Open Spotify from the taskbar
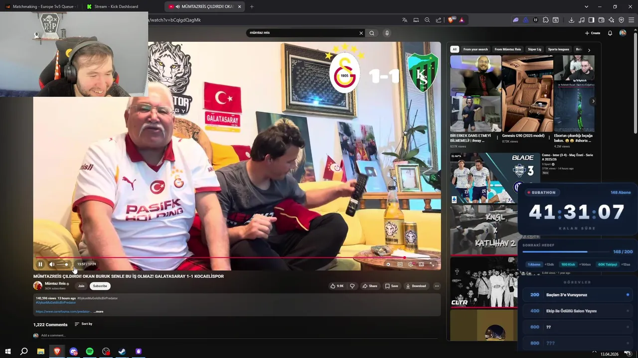The width and height of the screenshot is (638, 358). coord(90,352)
